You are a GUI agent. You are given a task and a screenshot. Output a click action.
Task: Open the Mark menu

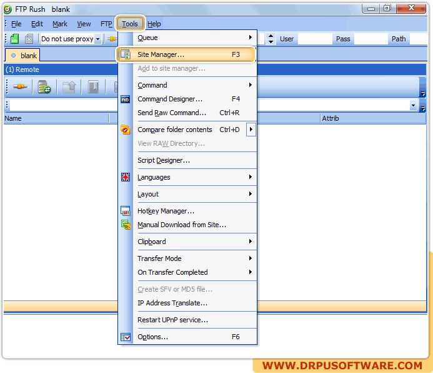coord(60,24)
